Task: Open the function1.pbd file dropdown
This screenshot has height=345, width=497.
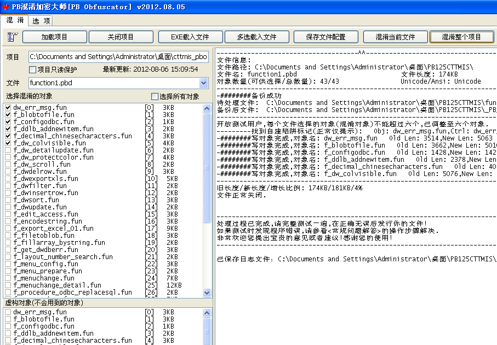Action: [x=204, y=83]
